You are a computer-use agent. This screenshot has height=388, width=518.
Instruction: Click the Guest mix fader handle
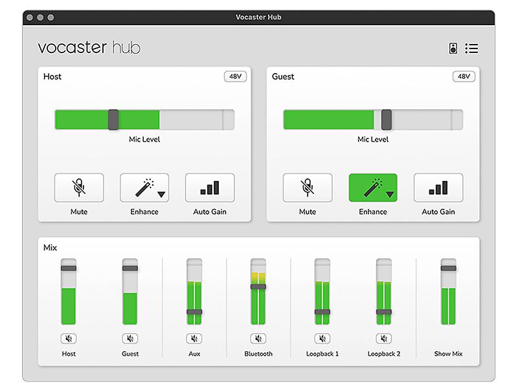coord(130,268)
